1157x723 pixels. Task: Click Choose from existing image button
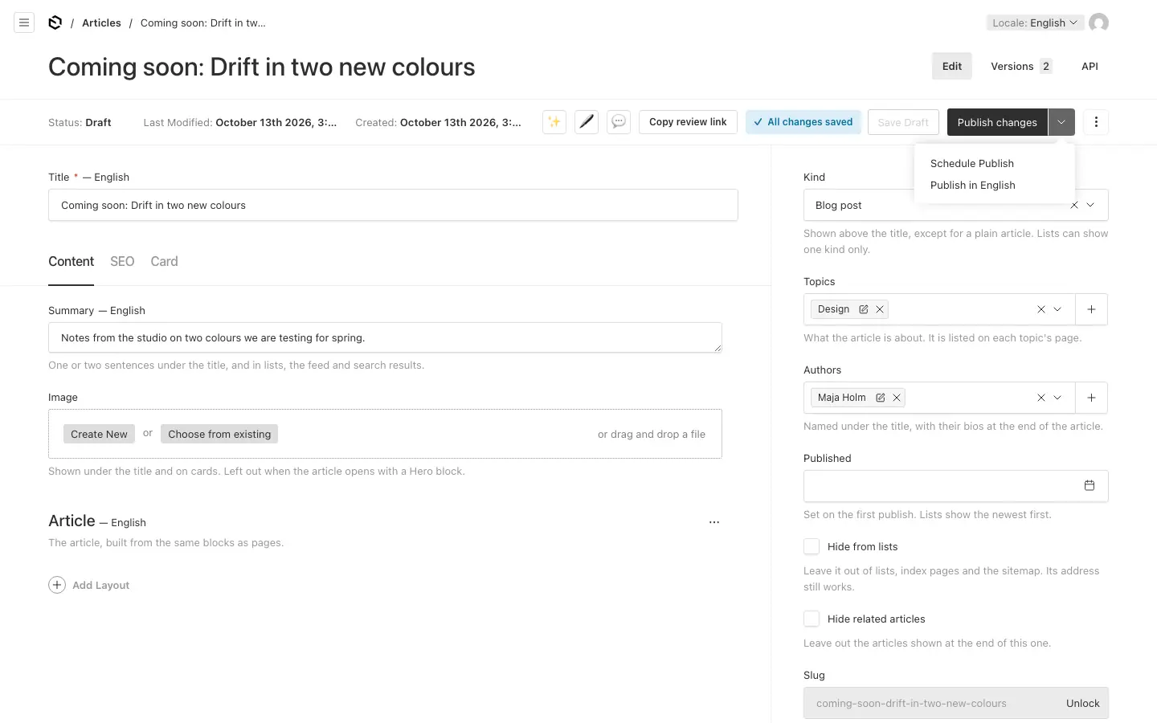pos(219,434)
